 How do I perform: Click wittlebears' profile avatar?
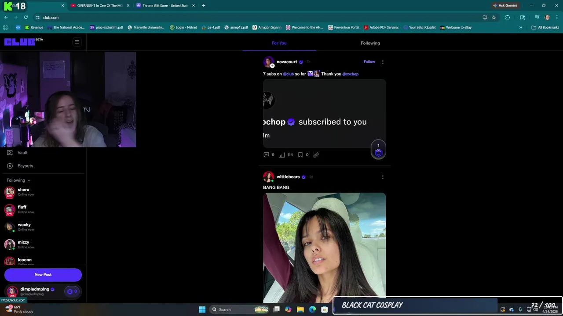tap(268, 177)
